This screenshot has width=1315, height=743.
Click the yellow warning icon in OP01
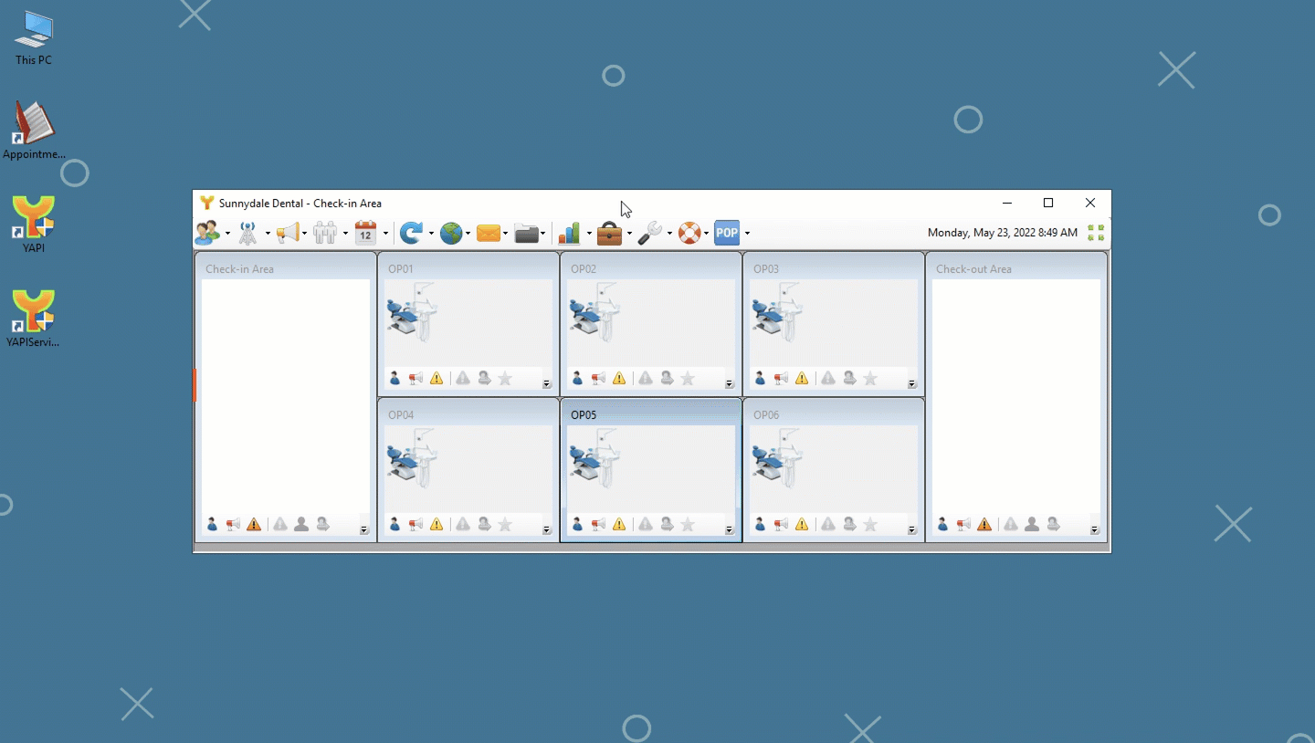437,378
